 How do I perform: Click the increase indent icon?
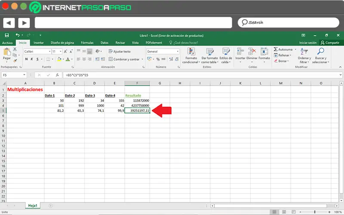[x=103, y=59]
